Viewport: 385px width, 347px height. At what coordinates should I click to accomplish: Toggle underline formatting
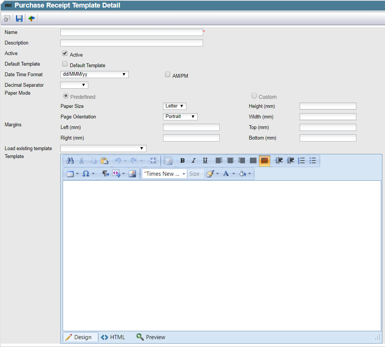205,161
